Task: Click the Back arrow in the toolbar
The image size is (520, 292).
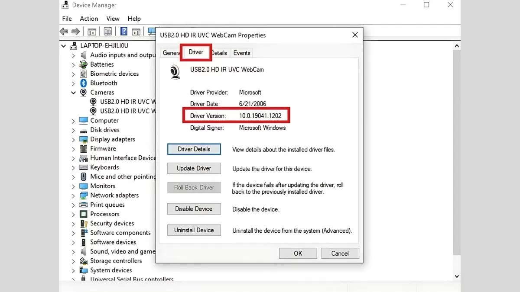Action: (64, 31)
